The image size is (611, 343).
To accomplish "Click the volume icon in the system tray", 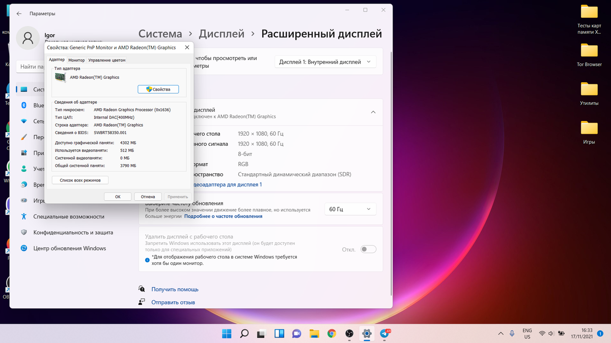I will (x=551, y=334).
